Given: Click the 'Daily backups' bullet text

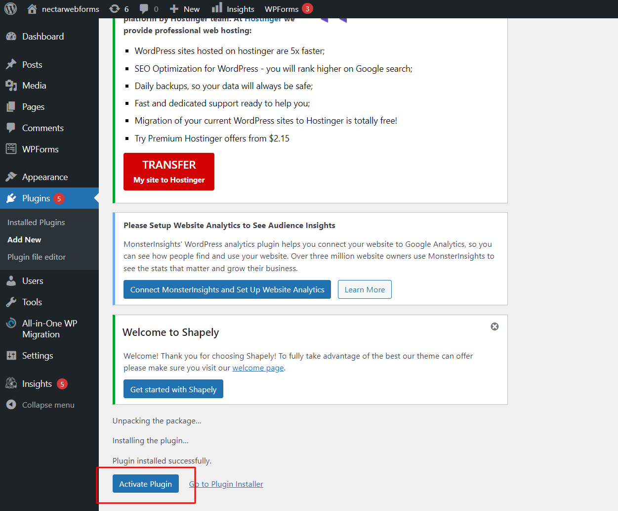Looking at the screenshot, I should point(224,86).
